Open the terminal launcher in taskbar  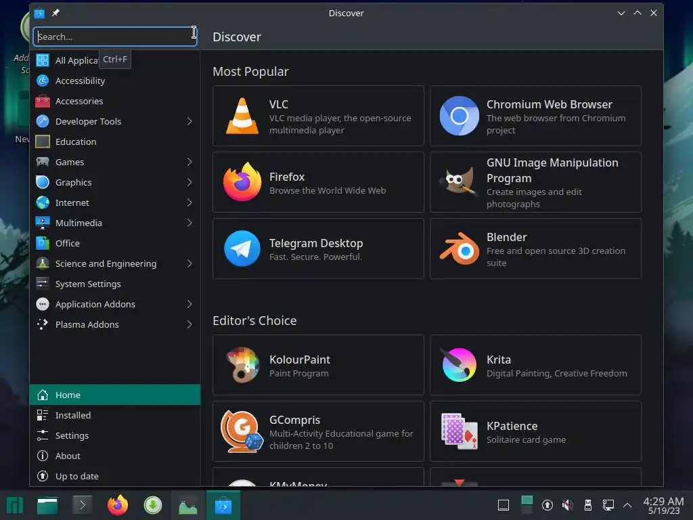point(82,505)
